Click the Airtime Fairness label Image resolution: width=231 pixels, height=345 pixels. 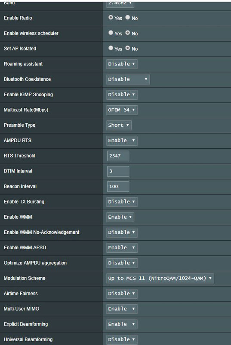21,294
